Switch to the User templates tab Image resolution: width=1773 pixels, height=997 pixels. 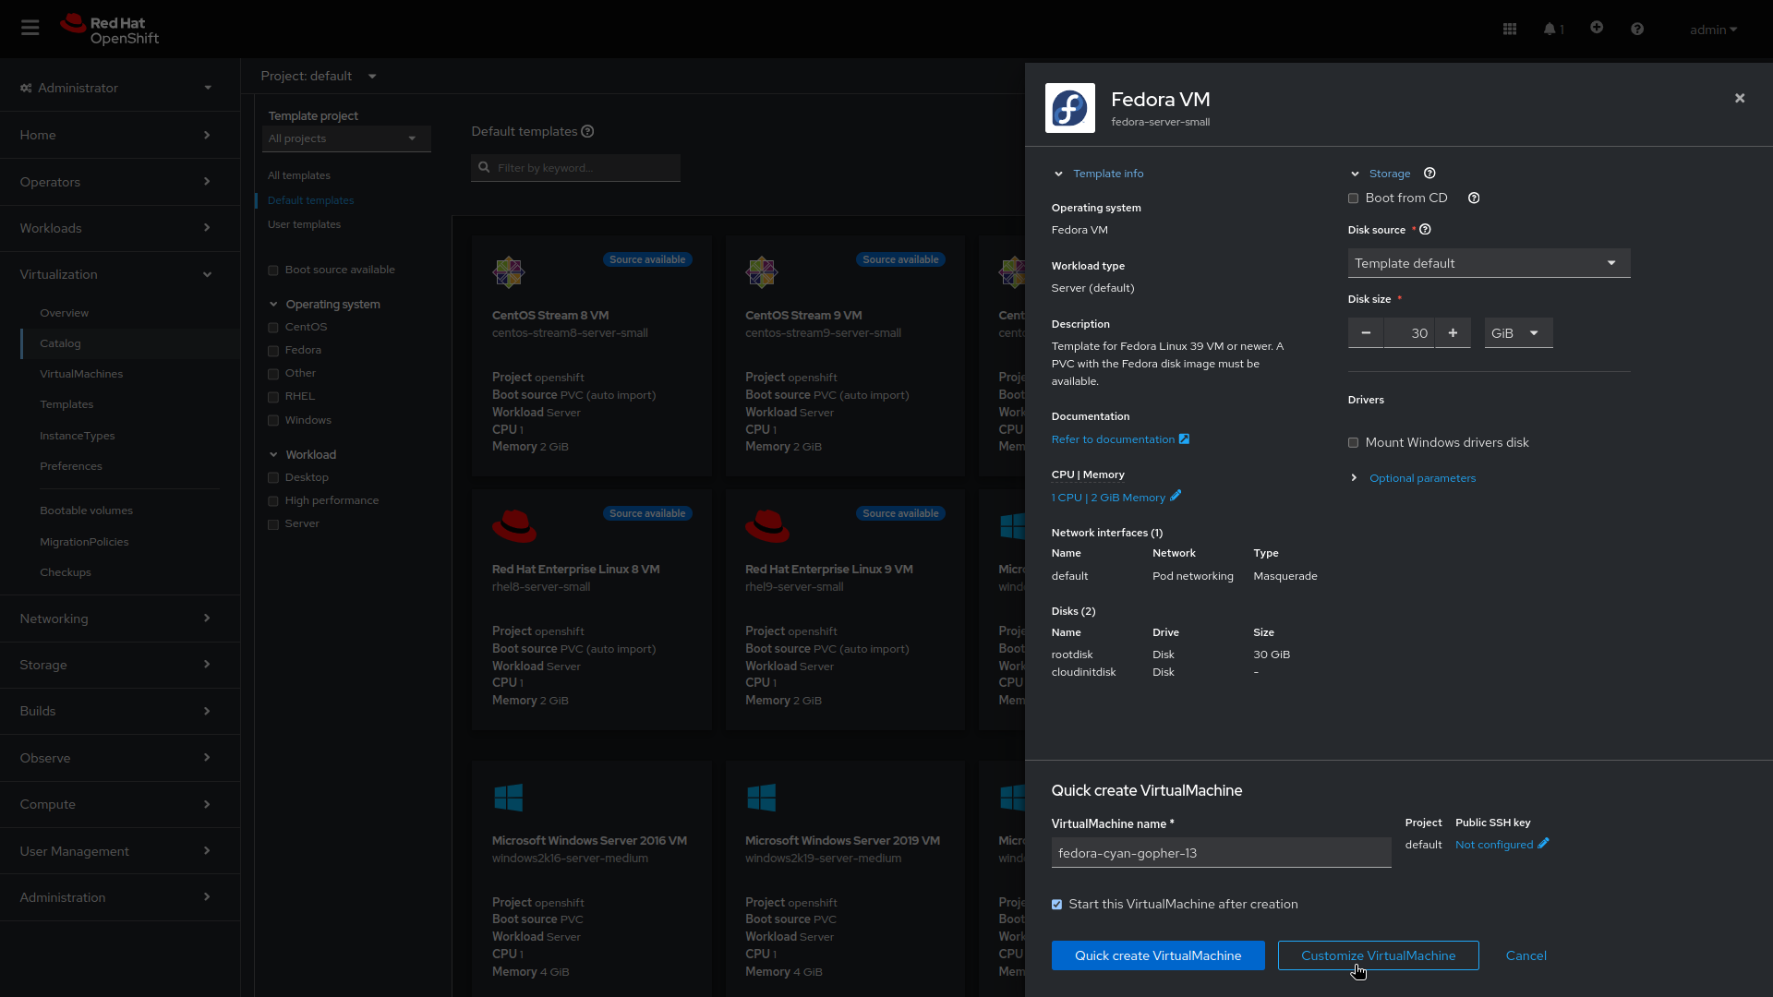(x=303, y=224)
